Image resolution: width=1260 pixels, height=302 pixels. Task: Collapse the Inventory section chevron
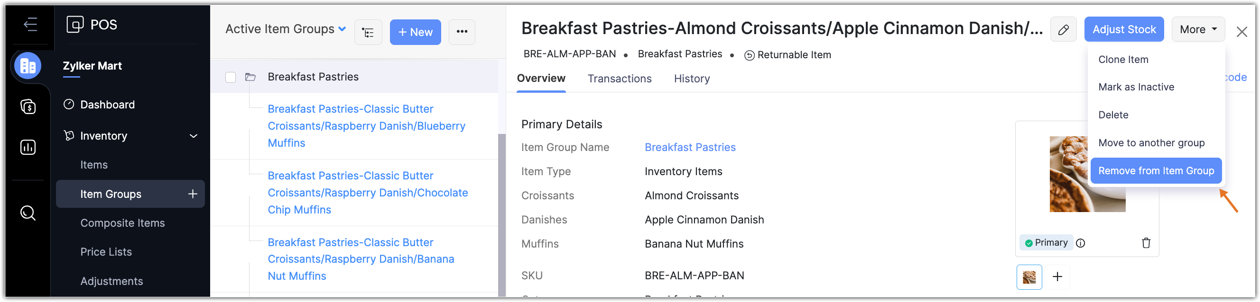coord(194,136)
